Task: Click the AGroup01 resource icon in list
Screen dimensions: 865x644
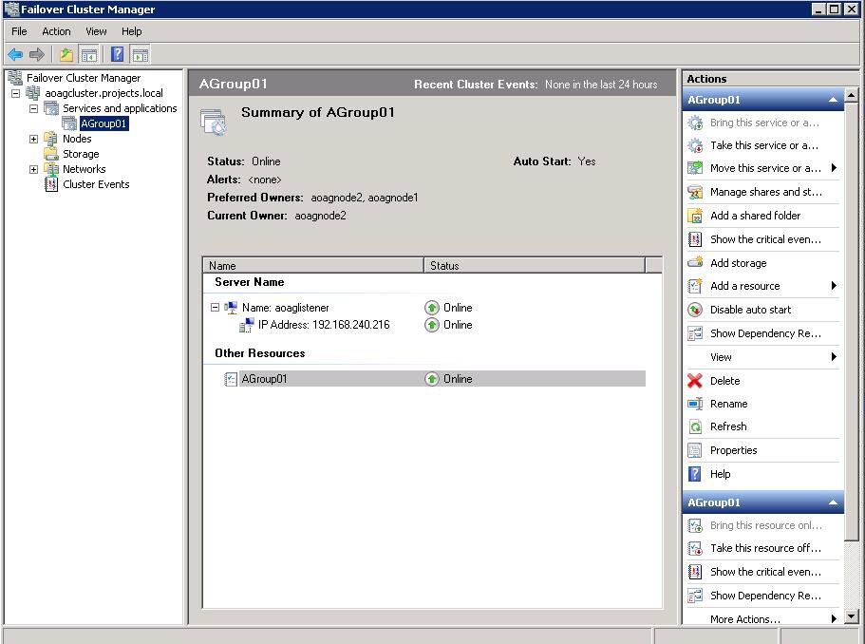Action: point(231,379)
